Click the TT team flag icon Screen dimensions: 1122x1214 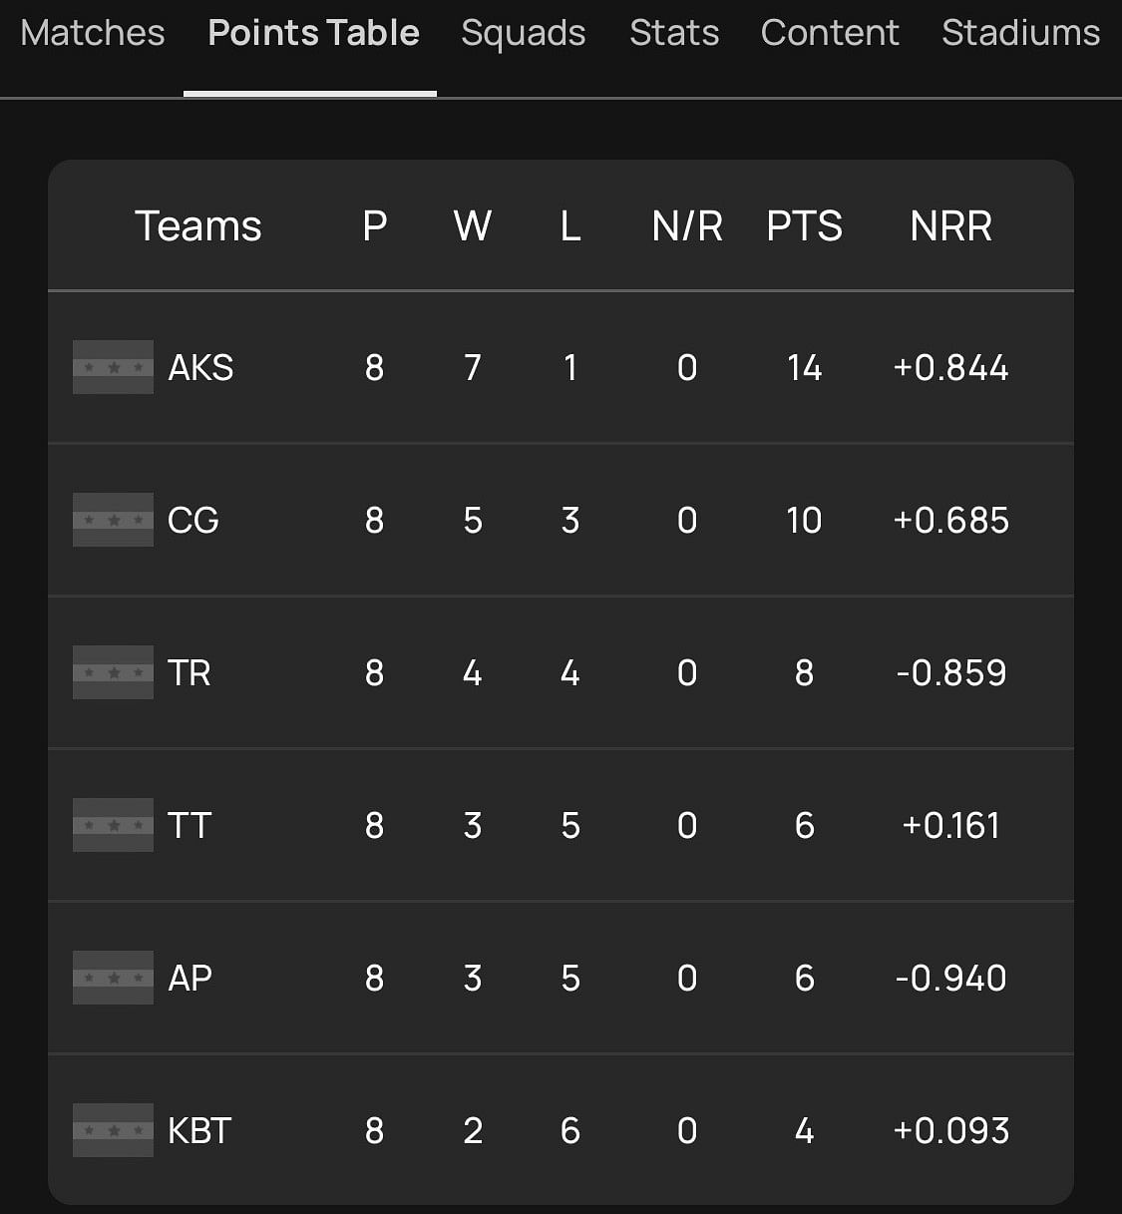click(x=113, y=825)
